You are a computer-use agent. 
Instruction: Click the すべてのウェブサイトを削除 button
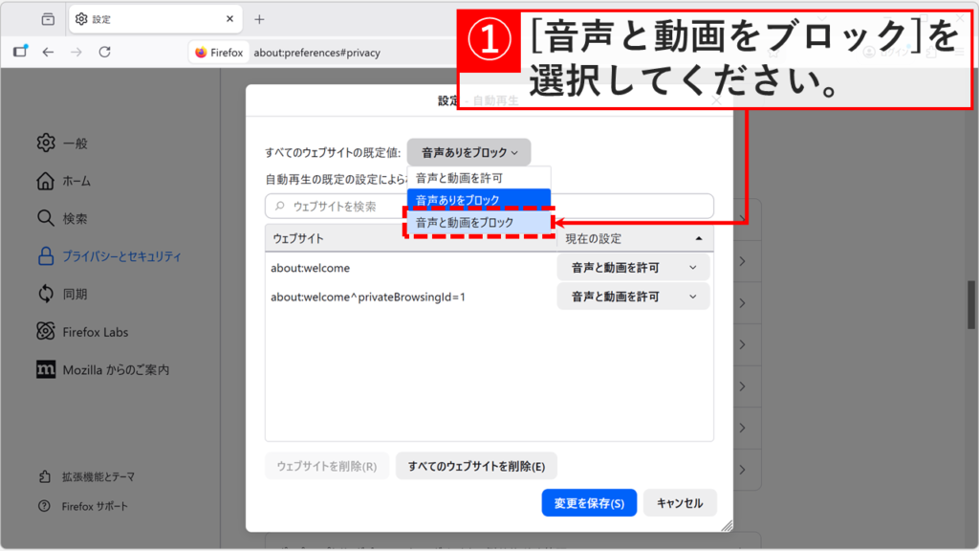[476, 465]
